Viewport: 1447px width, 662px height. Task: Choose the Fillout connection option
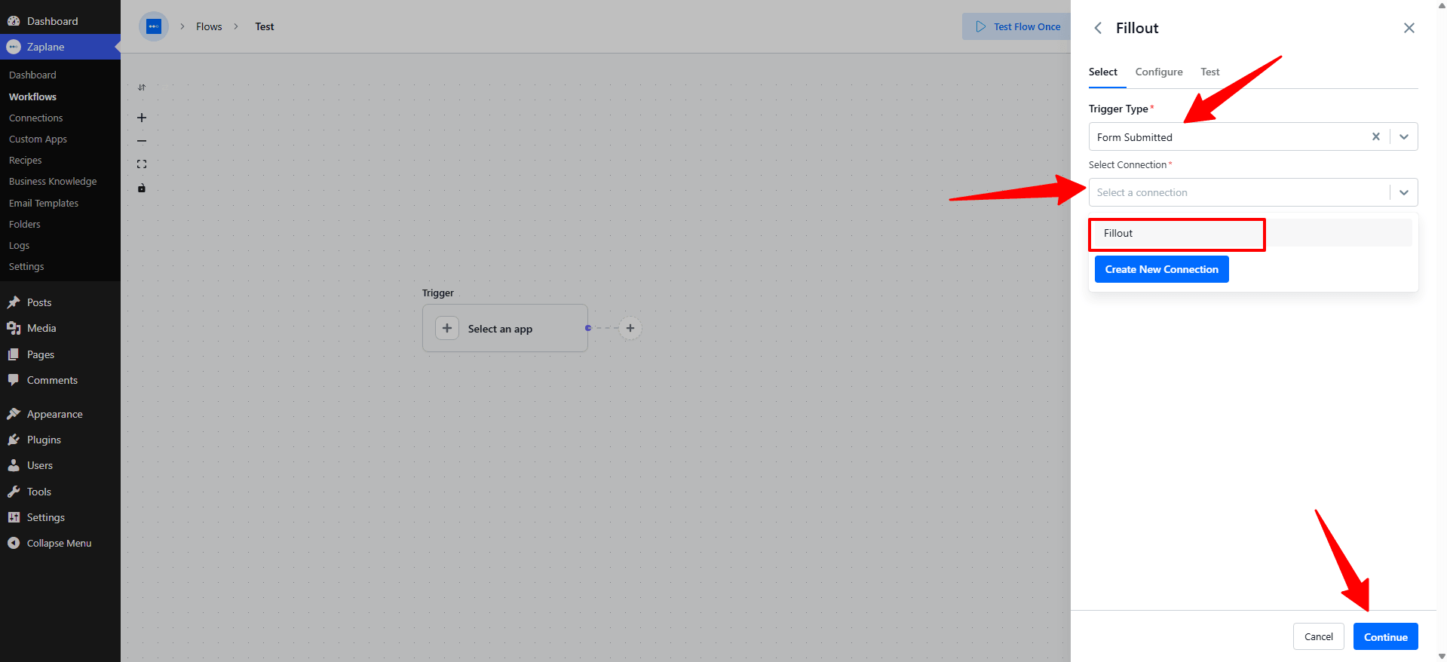1253,233
